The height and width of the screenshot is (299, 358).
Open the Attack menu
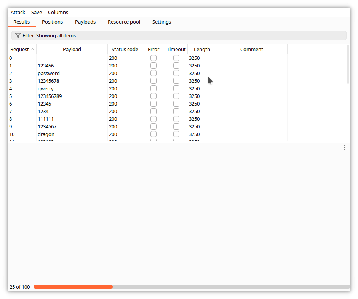tap(18, 12)
